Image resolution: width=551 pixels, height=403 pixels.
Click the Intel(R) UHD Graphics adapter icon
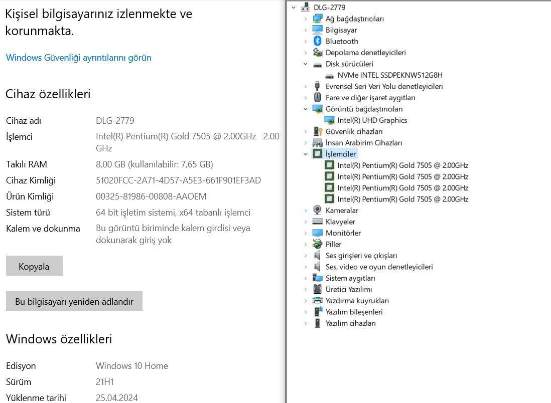click(329, 120)
